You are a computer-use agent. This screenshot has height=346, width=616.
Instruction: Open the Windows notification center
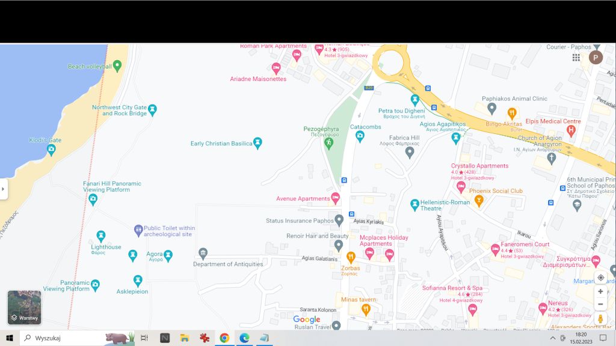603,338
